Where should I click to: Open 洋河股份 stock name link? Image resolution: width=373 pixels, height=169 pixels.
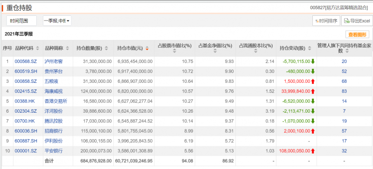coord(54,111)
